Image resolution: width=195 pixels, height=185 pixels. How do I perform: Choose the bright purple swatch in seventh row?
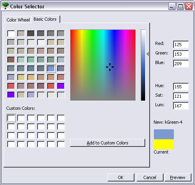pos(61,86)
